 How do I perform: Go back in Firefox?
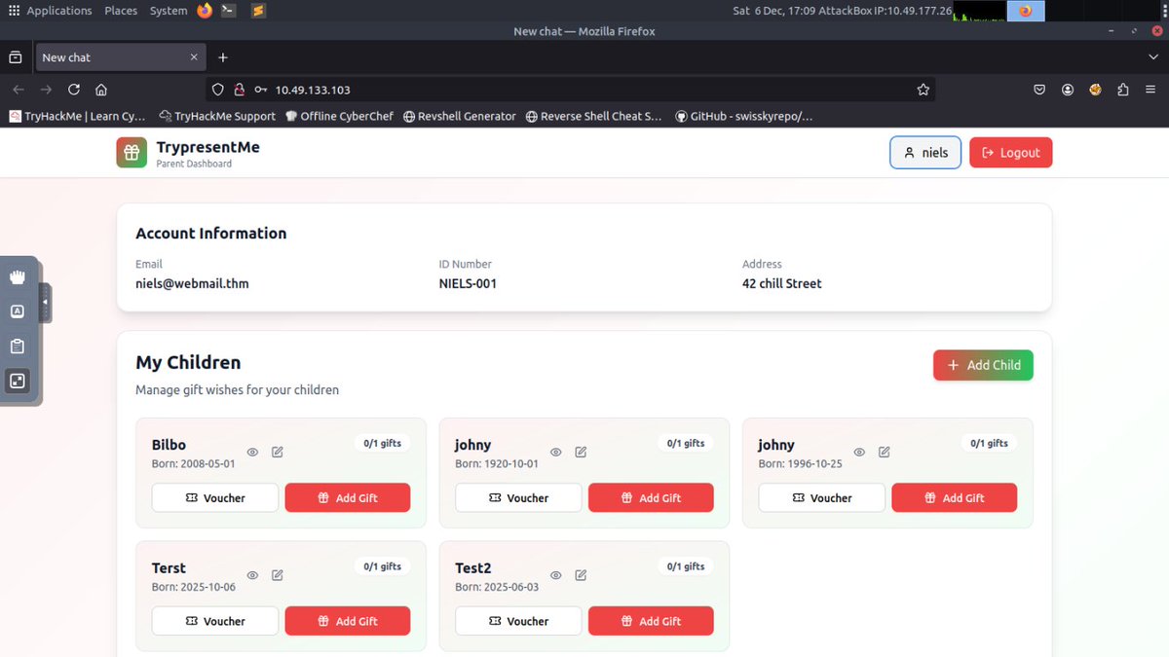point(18,90)
